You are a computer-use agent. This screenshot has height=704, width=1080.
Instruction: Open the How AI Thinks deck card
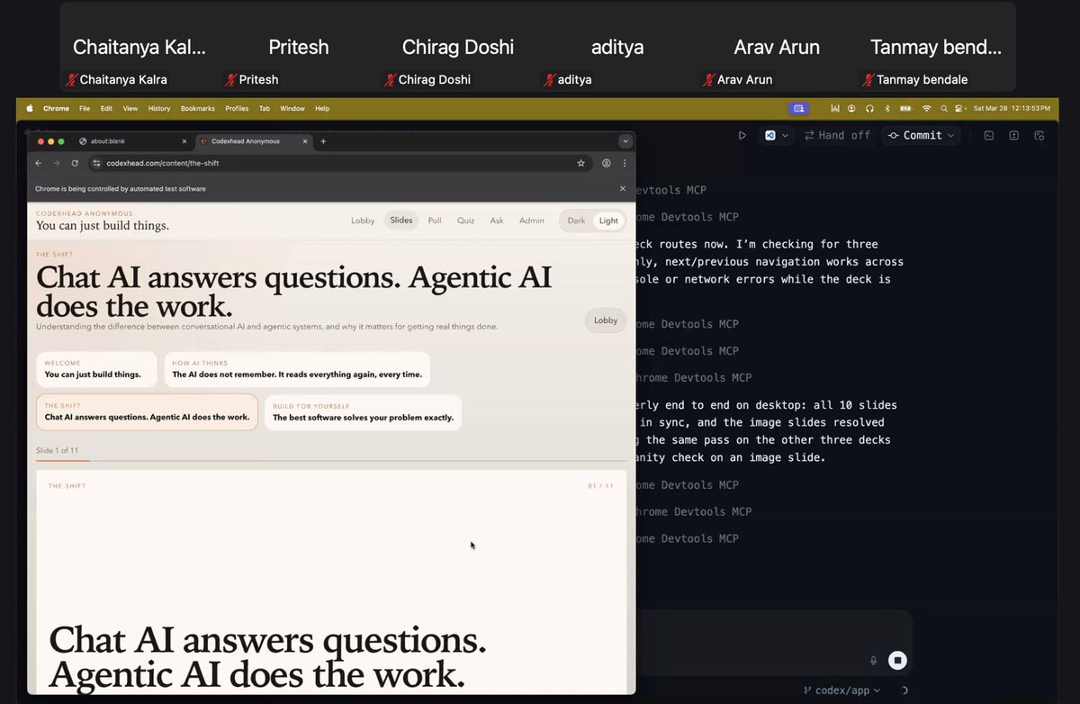pos(297,369)
